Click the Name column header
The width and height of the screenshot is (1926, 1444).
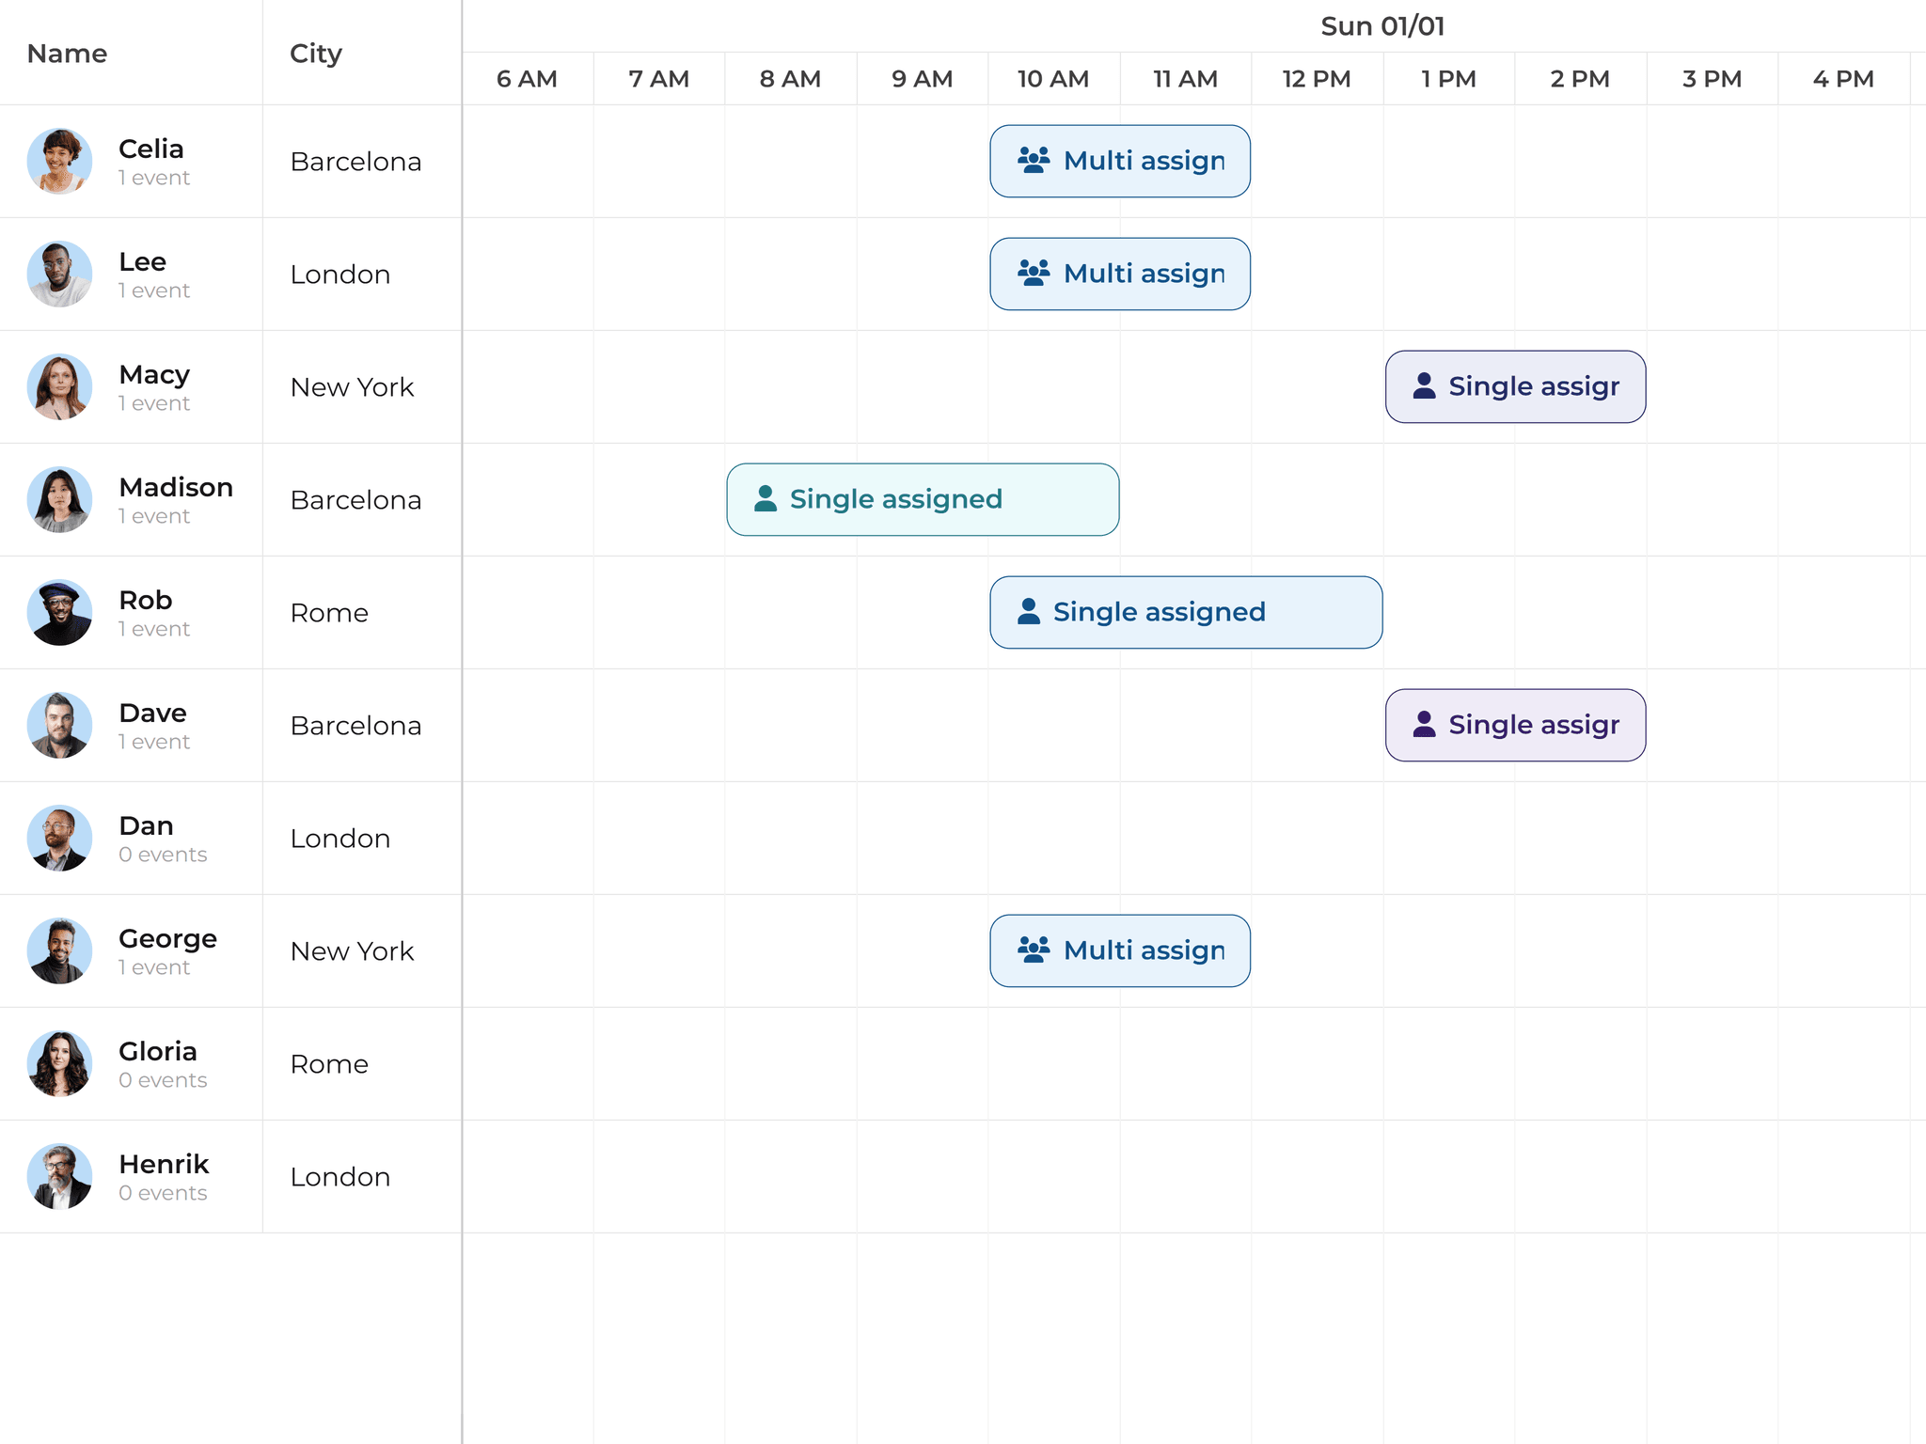[66, 54]
